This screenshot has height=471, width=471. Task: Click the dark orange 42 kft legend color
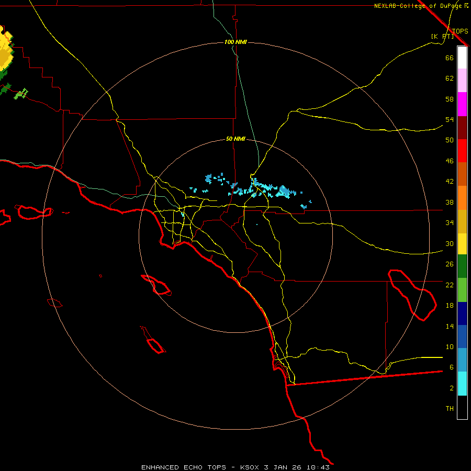[462, 174]
